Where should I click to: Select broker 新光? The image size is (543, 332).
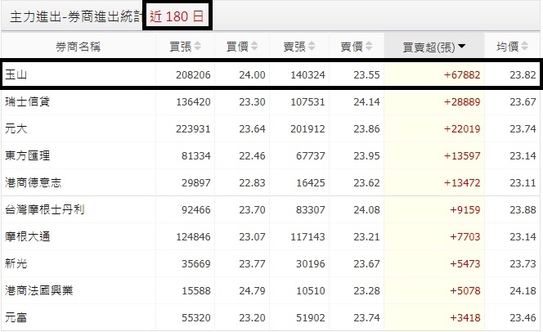pos(16,263)
